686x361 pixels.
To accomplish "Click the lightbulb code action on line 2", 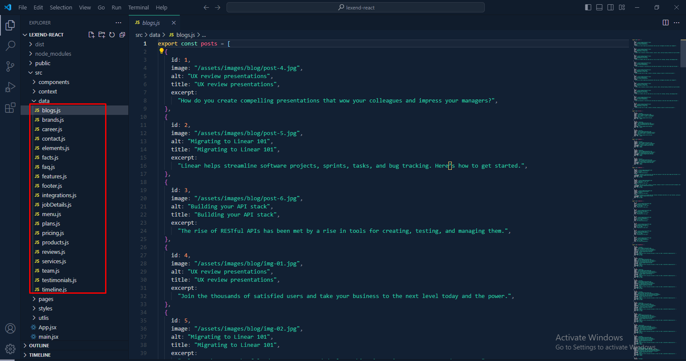I will (162, 51).
